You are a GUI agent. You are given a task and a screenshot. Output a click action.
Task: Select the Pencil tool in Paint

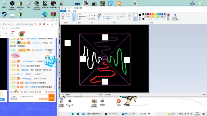coord(89,15)
